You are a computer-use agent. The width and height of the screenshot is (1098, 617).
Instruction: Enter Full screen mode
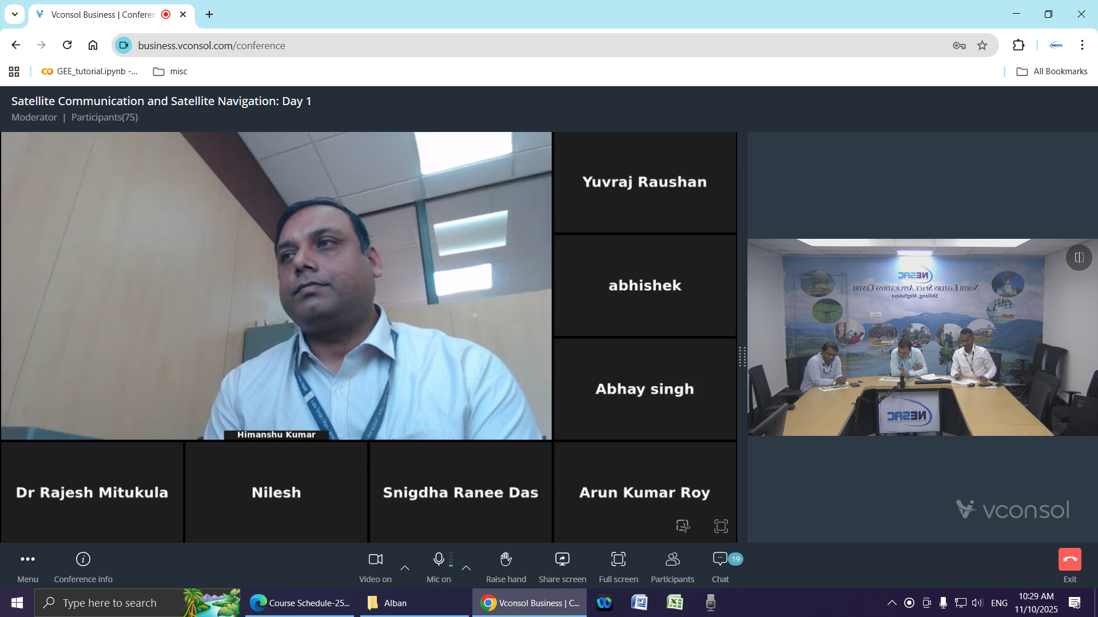[618, 559]
